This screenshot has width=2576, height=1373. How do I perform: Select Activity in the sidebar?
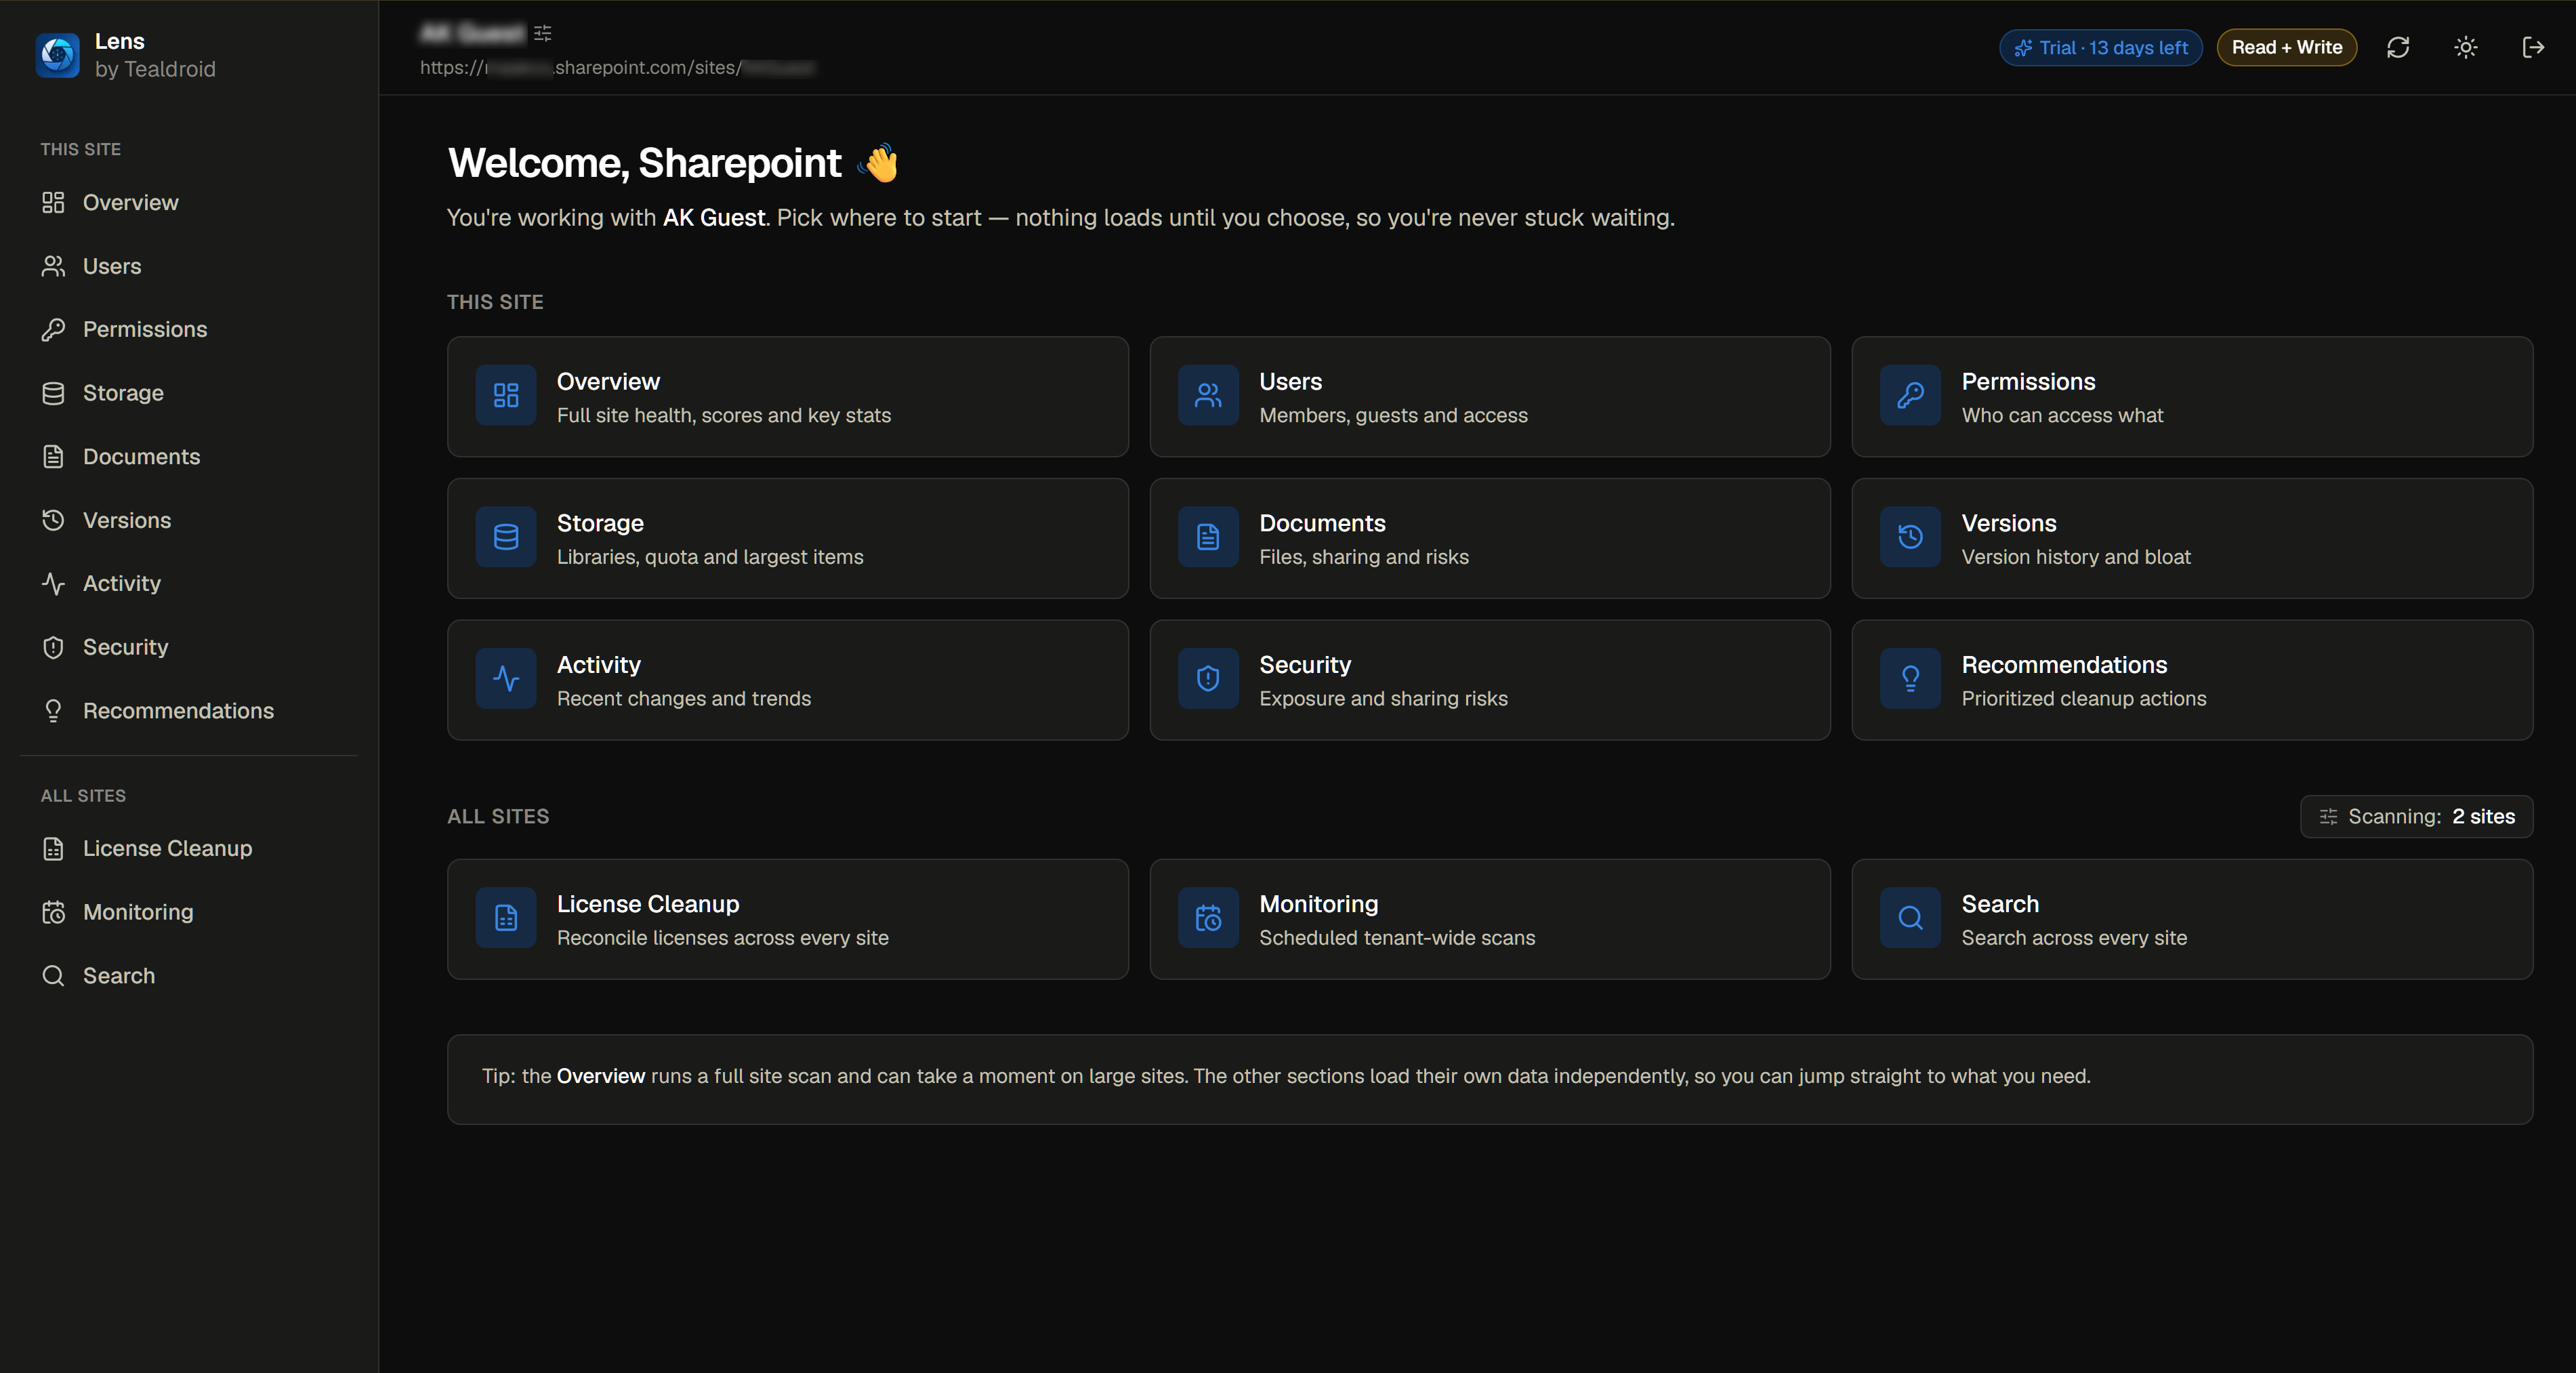[189, 583]
